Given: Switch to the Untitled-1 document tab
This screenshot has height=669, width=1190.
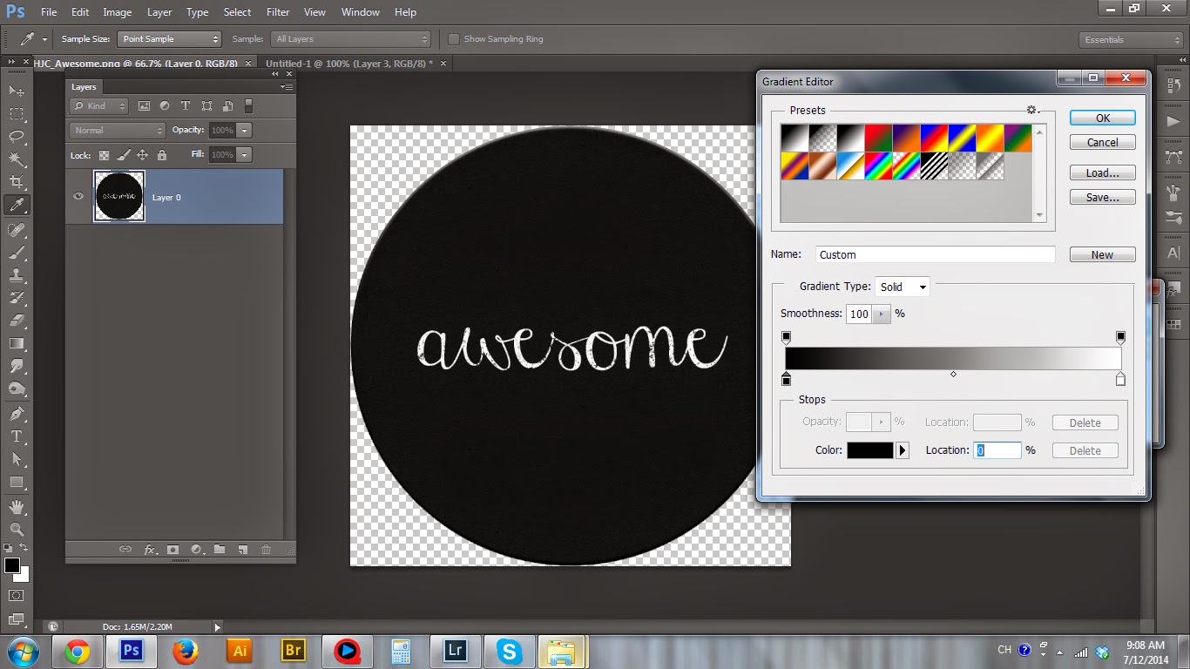Looking at the screenshot, I should click(x=348, y=64).
